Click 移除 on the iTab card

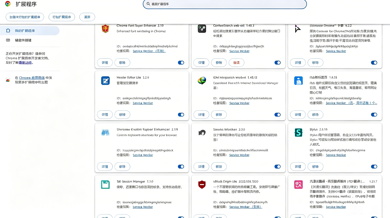[x=315, y=115]
